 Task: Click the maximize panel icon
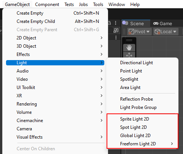(x=116, y=30)
